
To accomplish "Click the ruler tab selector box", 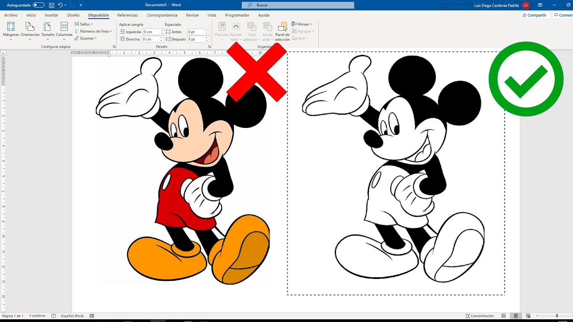I will click(x=4, y=53).
